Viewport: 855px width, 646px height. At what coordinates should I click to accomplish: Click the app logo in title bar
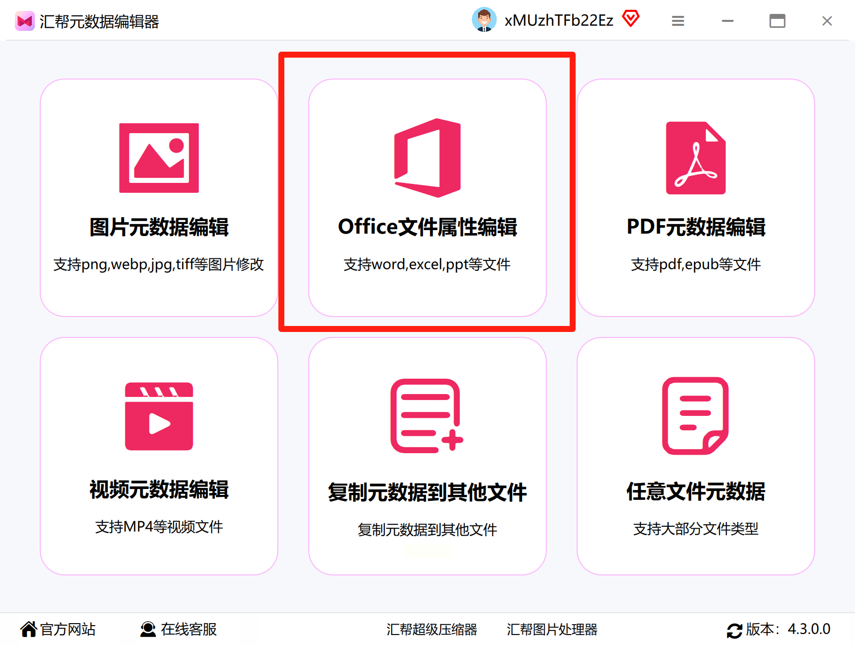[25, 21]
